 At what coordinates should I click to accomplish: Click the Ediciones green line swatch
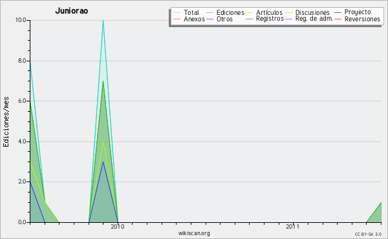tap(210, 13)
